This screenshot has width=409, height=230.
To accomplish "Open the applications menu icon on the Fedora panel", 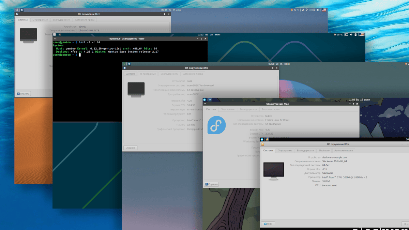I will [x=205, y=99].
